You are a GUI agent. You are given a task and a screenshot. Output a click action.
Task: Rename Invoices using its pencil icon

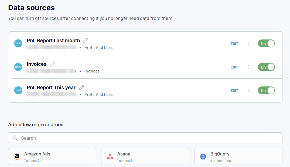click(x=52, y=64)
